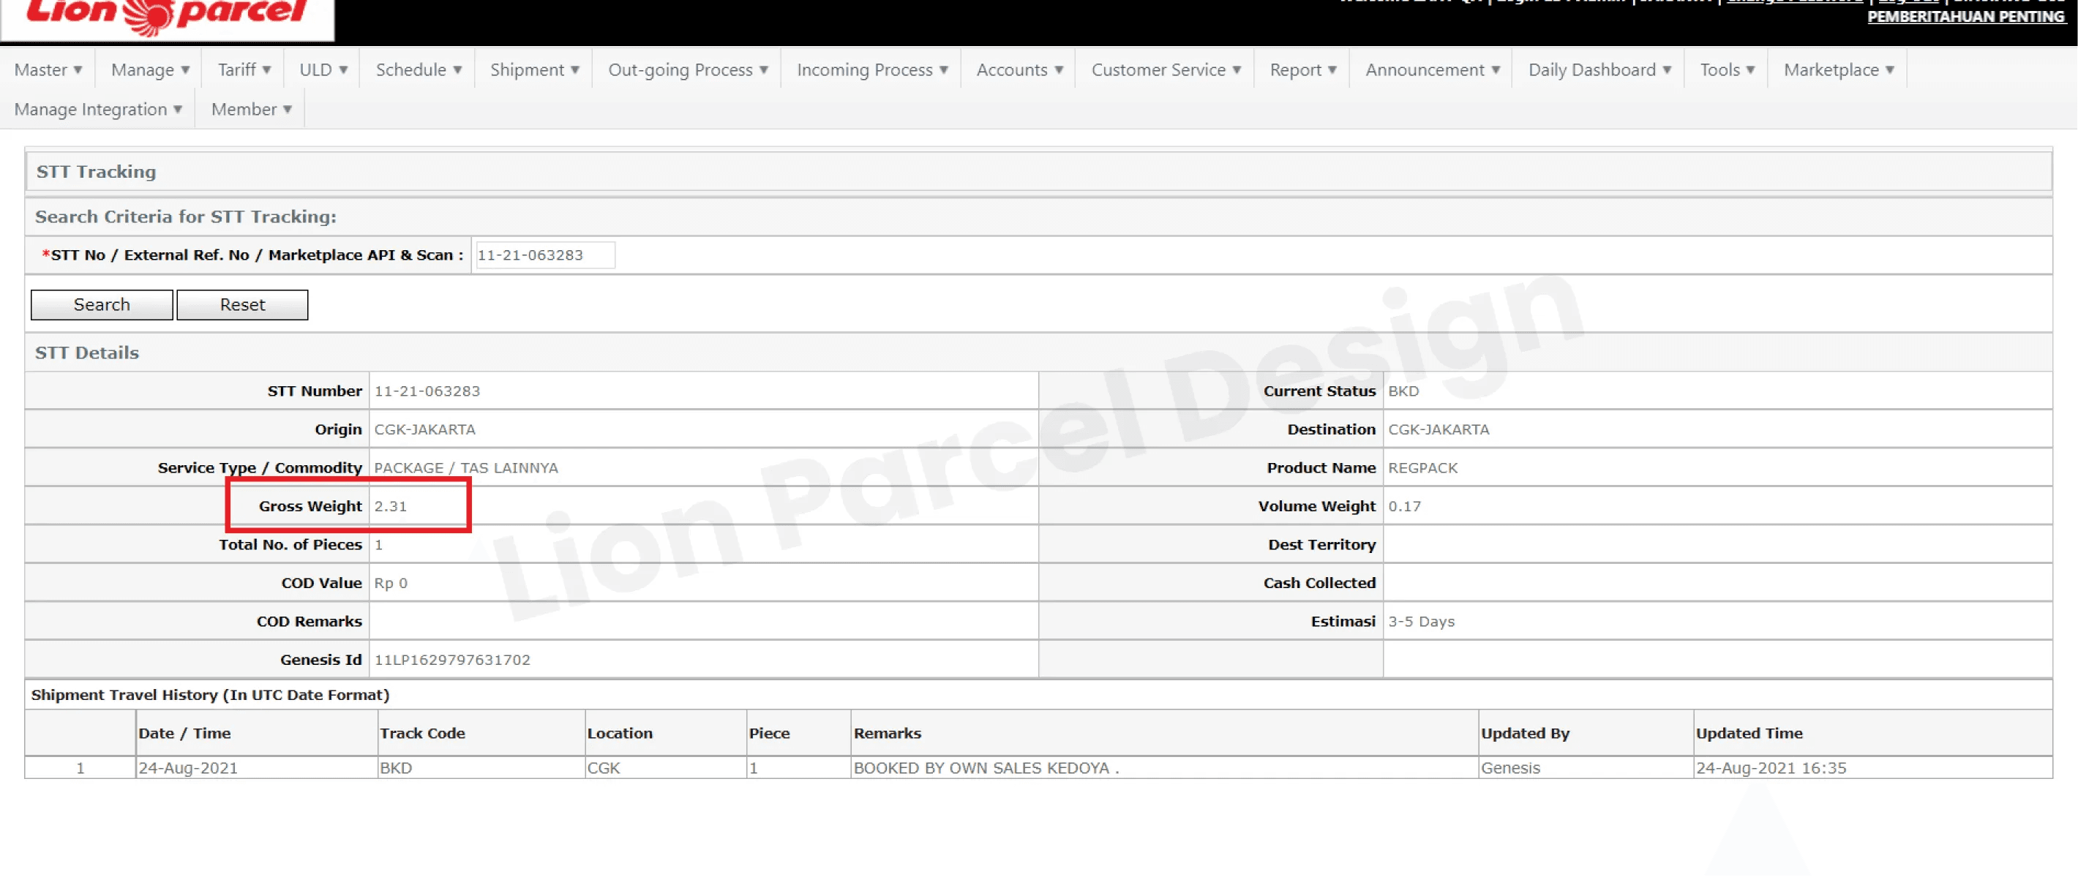This screenshot has width=2078, height=877.
Task: Open the Shipment menu
Action: tap(534, 70)
